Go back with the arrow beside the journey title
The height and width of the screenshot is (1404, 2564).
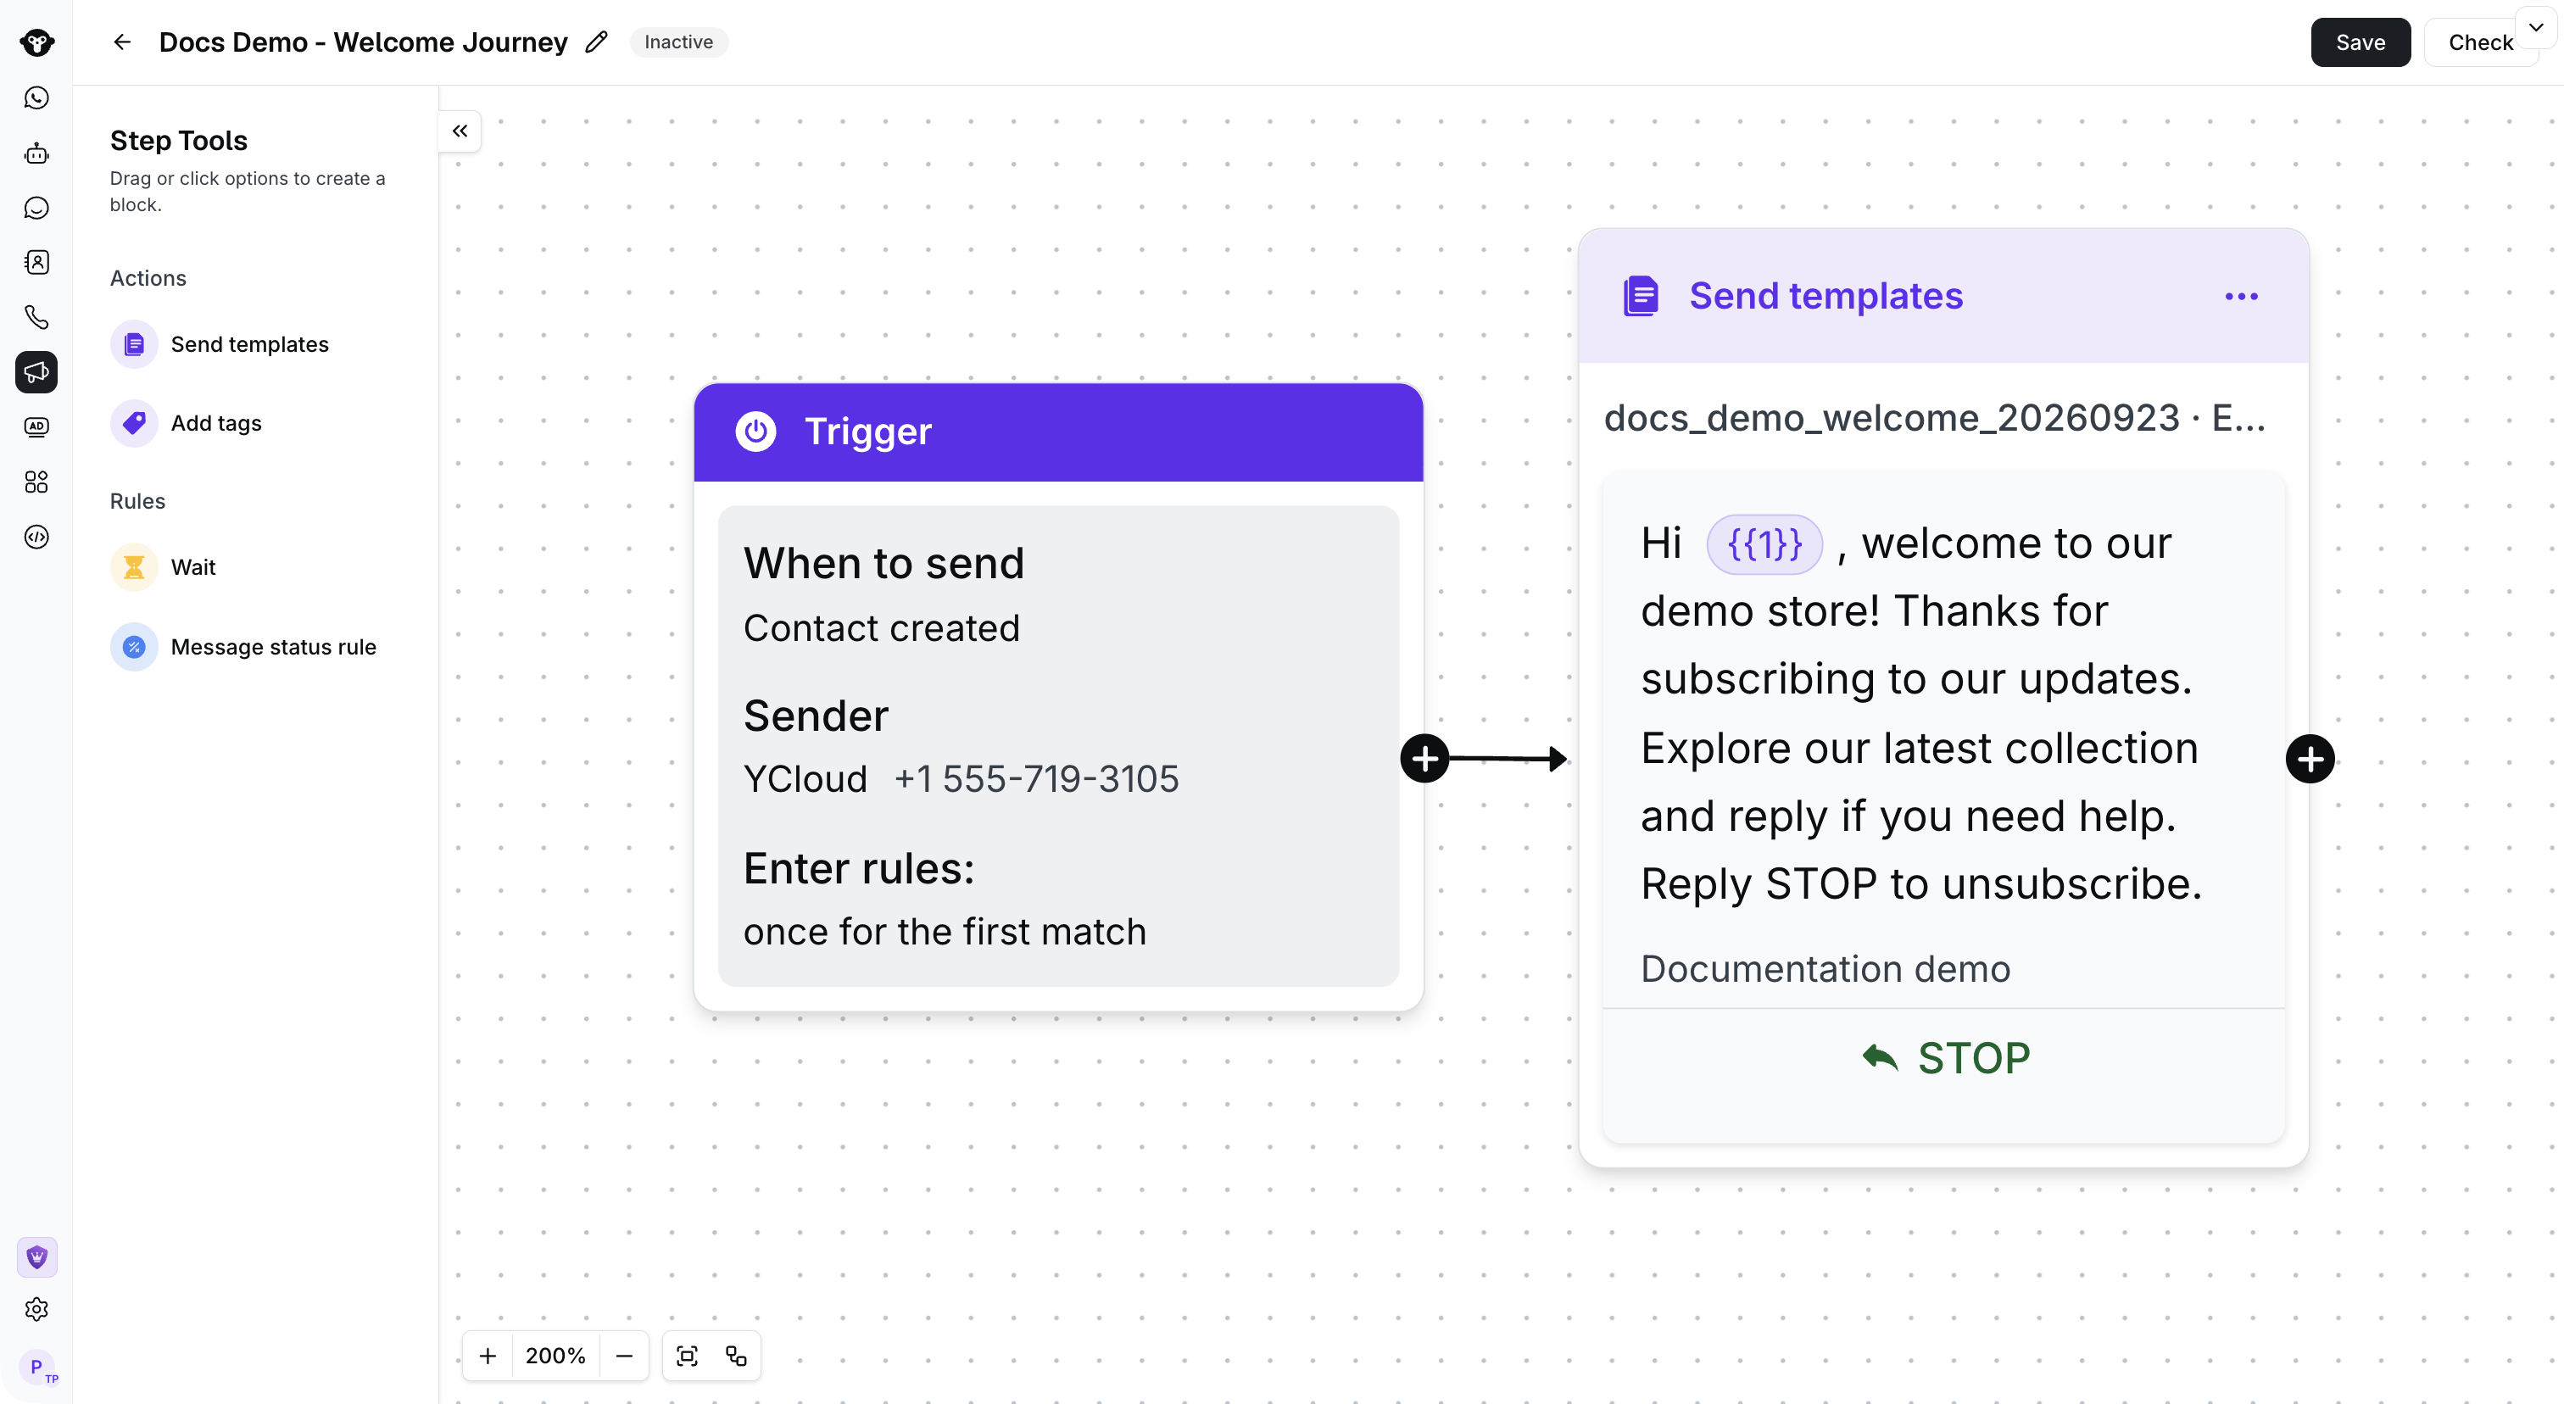pos(122,42)
